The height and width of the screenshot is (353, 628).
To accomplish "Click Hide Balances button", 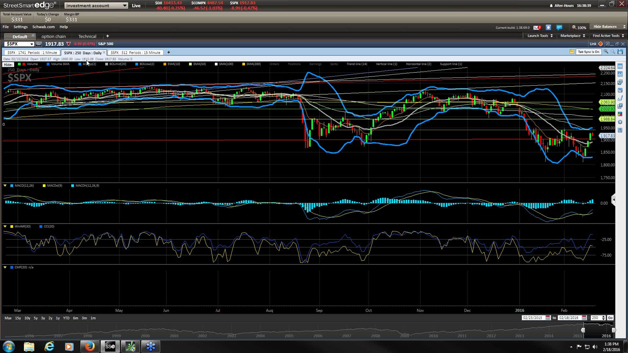I will pos(605,27).
